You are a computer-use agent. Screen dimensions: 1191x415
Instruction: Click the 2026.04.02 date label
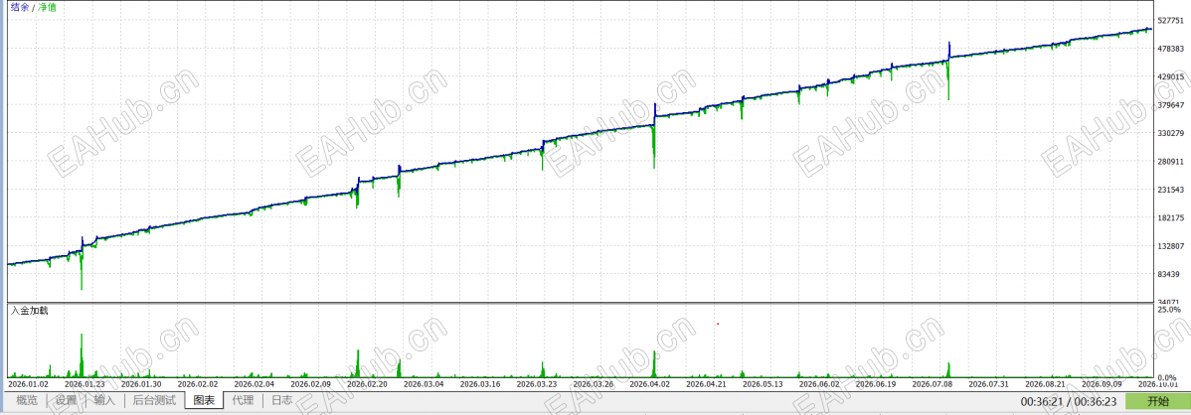coord(651,384)
